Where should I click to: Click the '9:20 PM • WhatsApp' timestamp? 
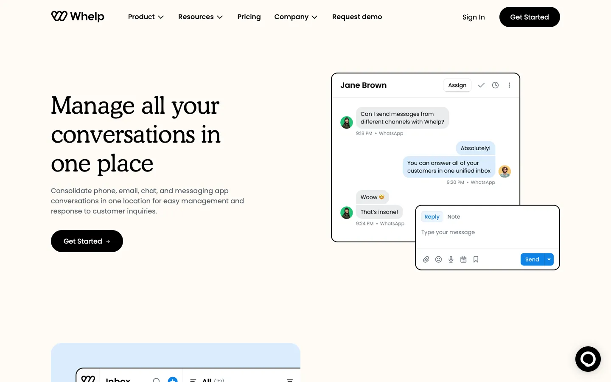471,182
